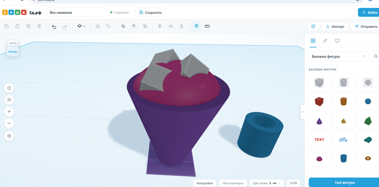379x187 pixels.
Task: Collapse the shapes side panel
Action: point(302,112)
